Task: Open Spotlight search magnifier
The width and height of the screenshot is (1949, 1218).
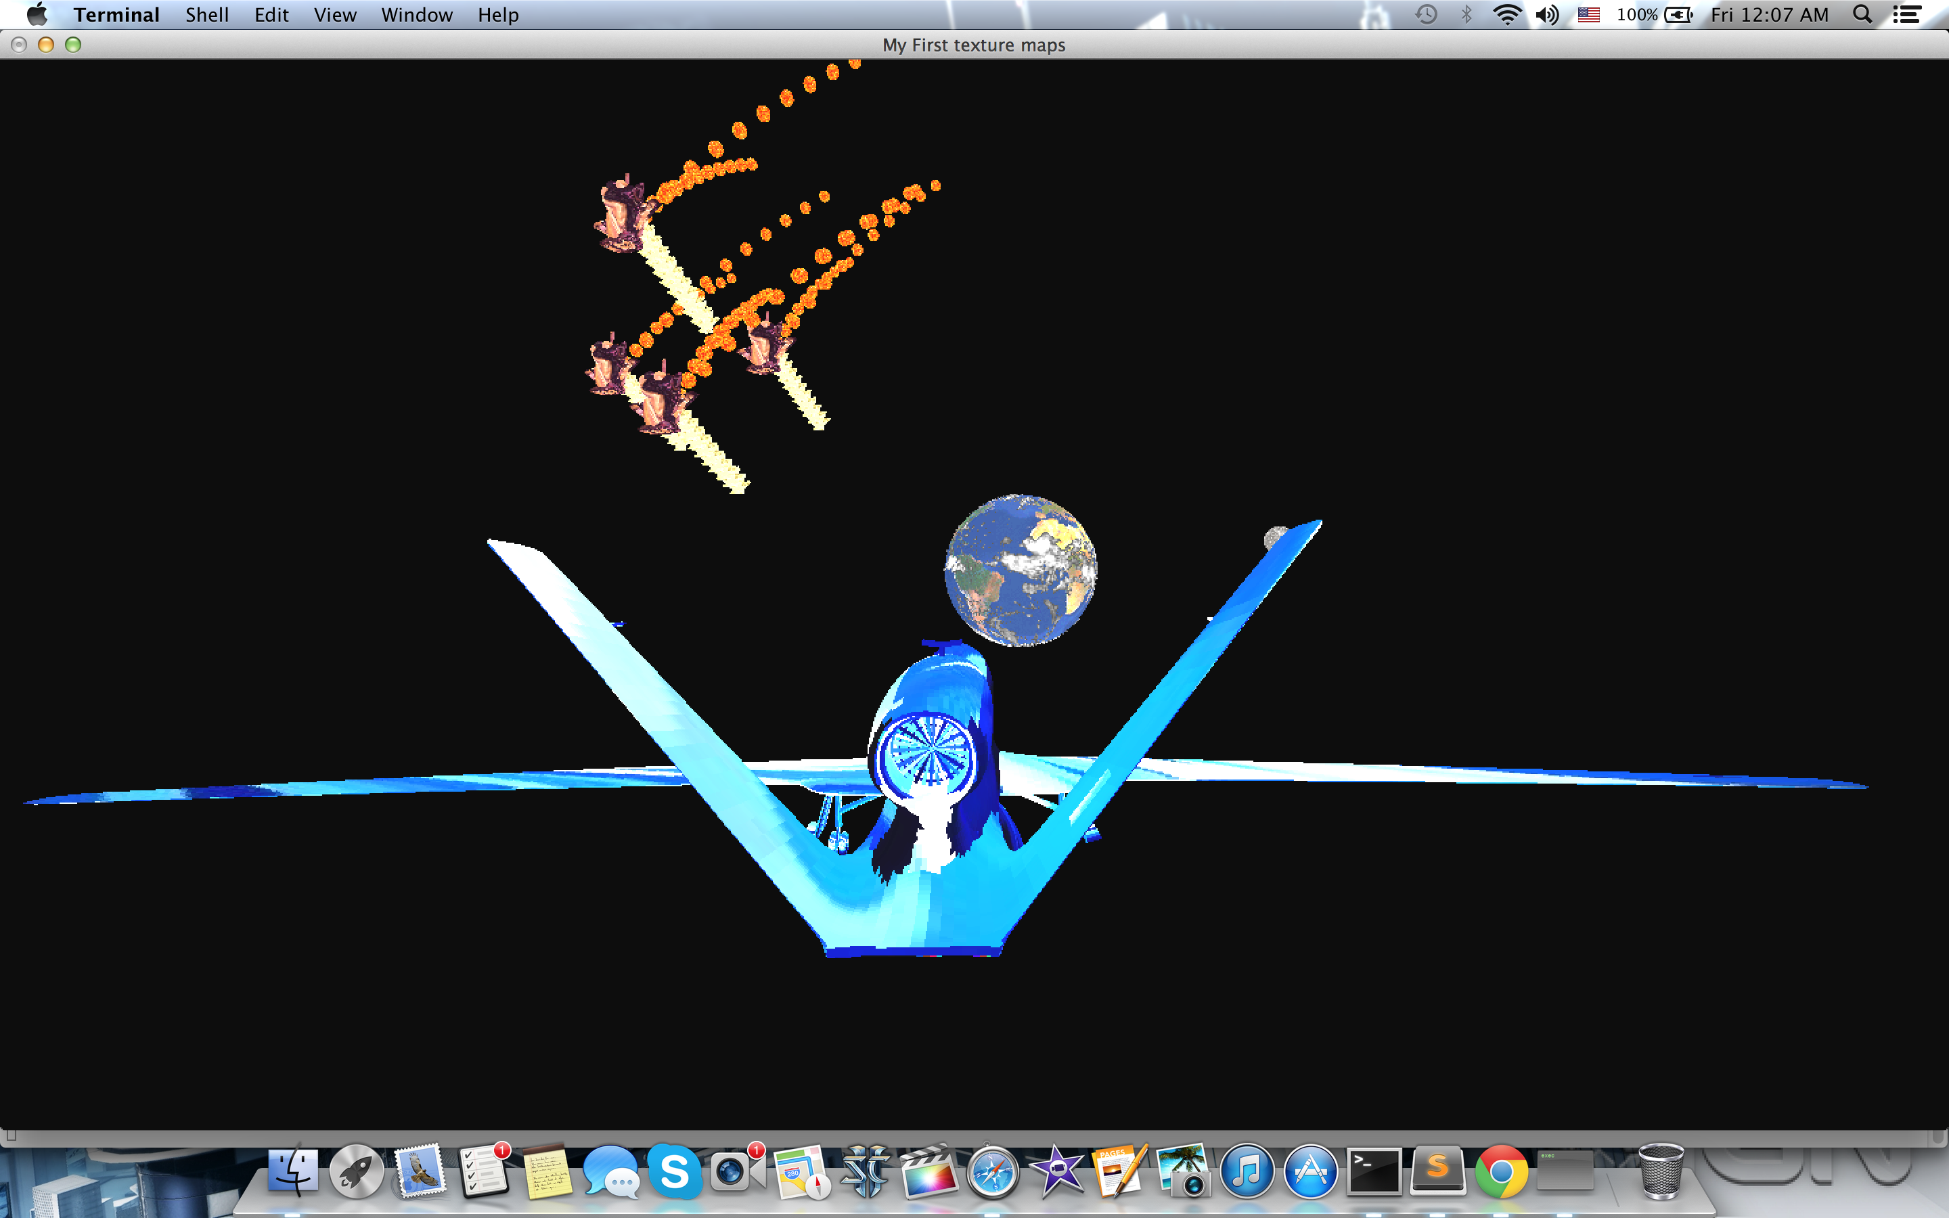Action: point(1862,14)
